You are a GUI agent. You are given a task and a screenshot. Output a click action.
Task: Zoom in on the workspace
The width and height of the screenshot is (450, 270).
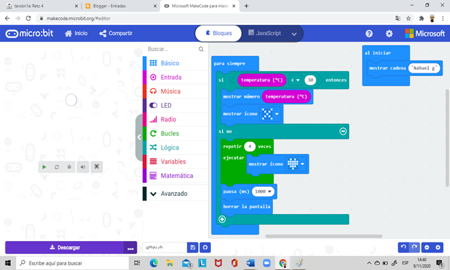point(438,247)
